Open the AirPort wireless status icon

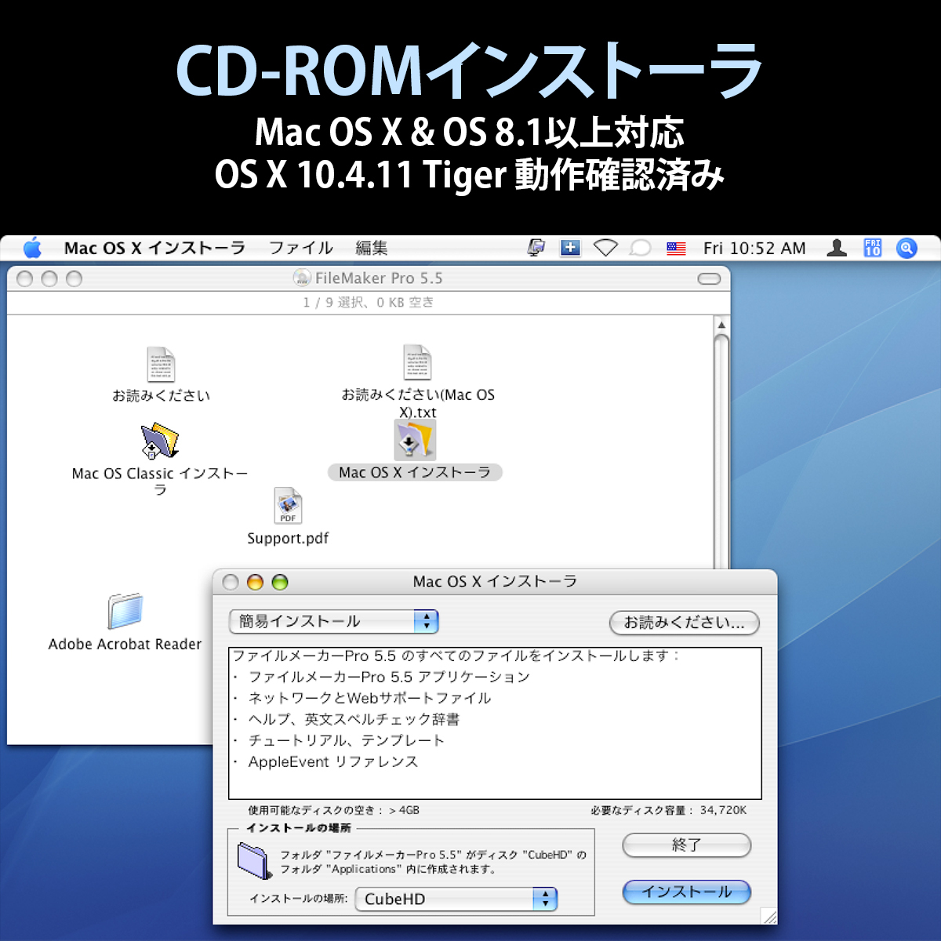605,249
